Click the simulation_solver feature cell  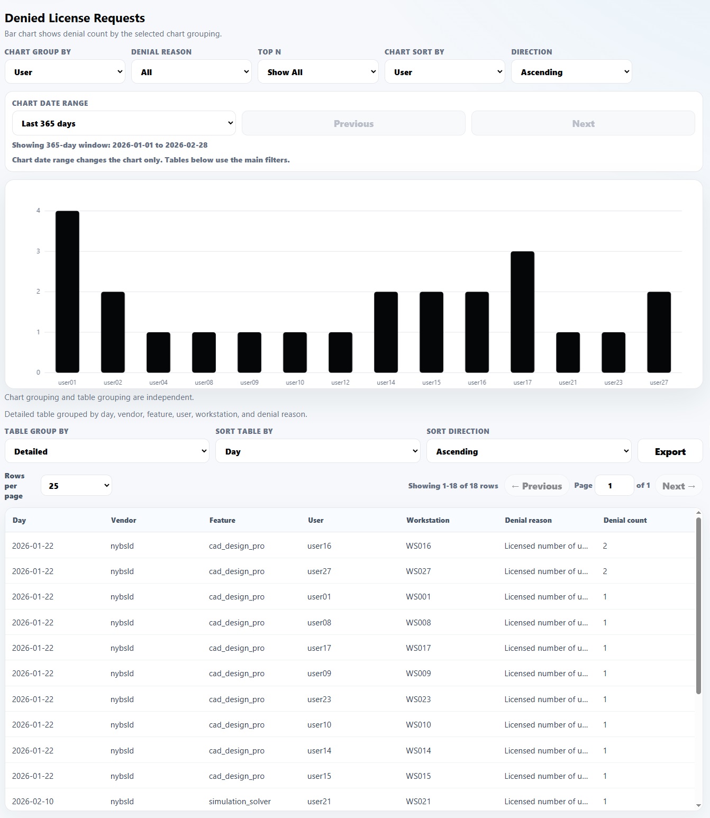point(240,801)
